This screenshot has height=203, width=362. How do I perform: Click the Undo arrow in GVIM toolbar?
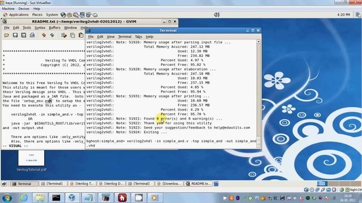point(44,35)
